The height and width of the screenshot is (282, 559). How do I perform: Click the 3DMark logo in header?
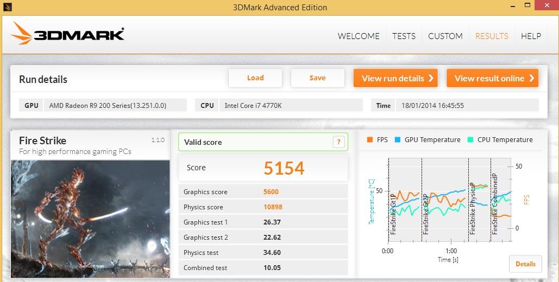point(67,34)
